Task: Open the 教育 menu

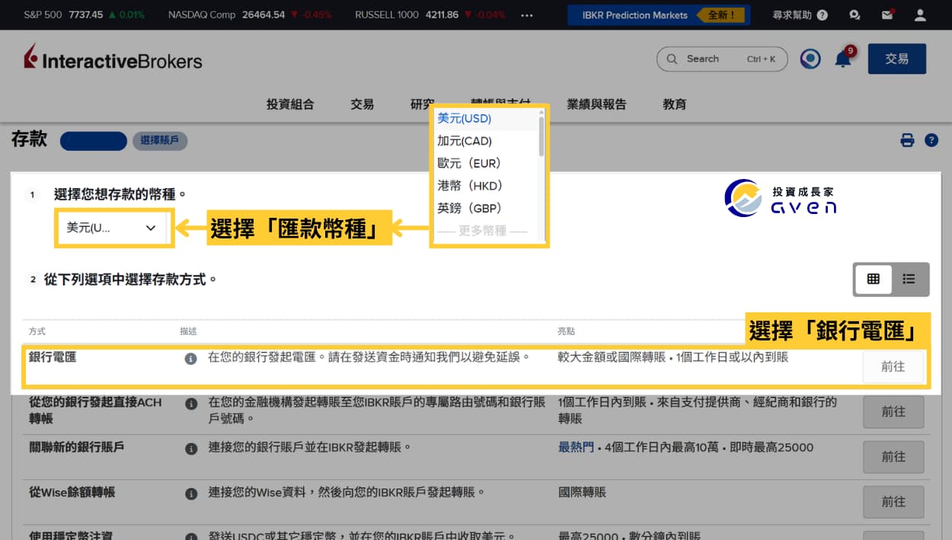Action: point(675,104)
